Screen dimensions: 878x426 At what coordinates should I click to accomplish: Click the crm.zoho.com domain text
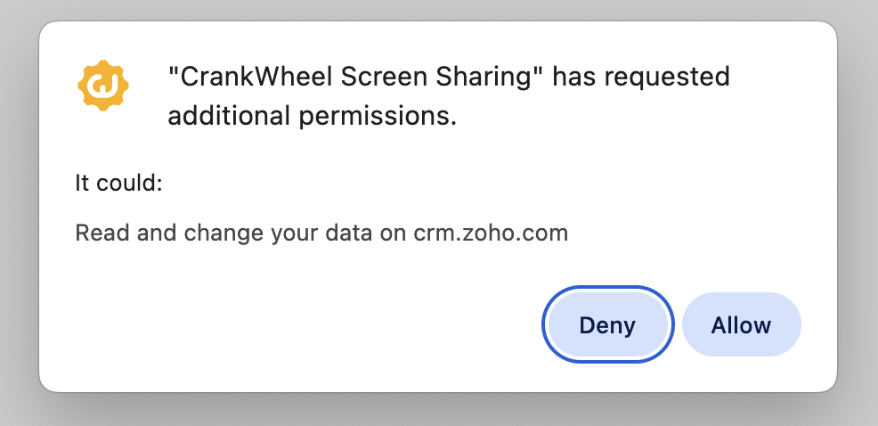click(x=491, y=233)
